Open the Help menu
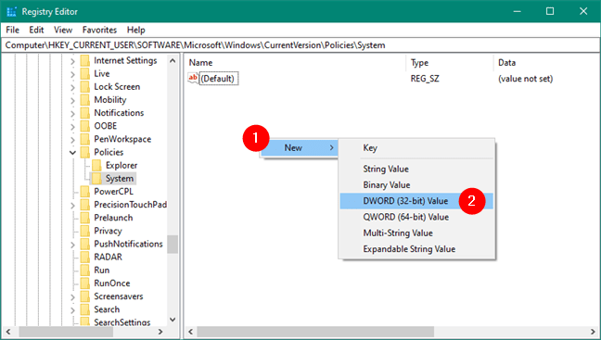Viewport: 601px width, 340px height. click(136, 30)
